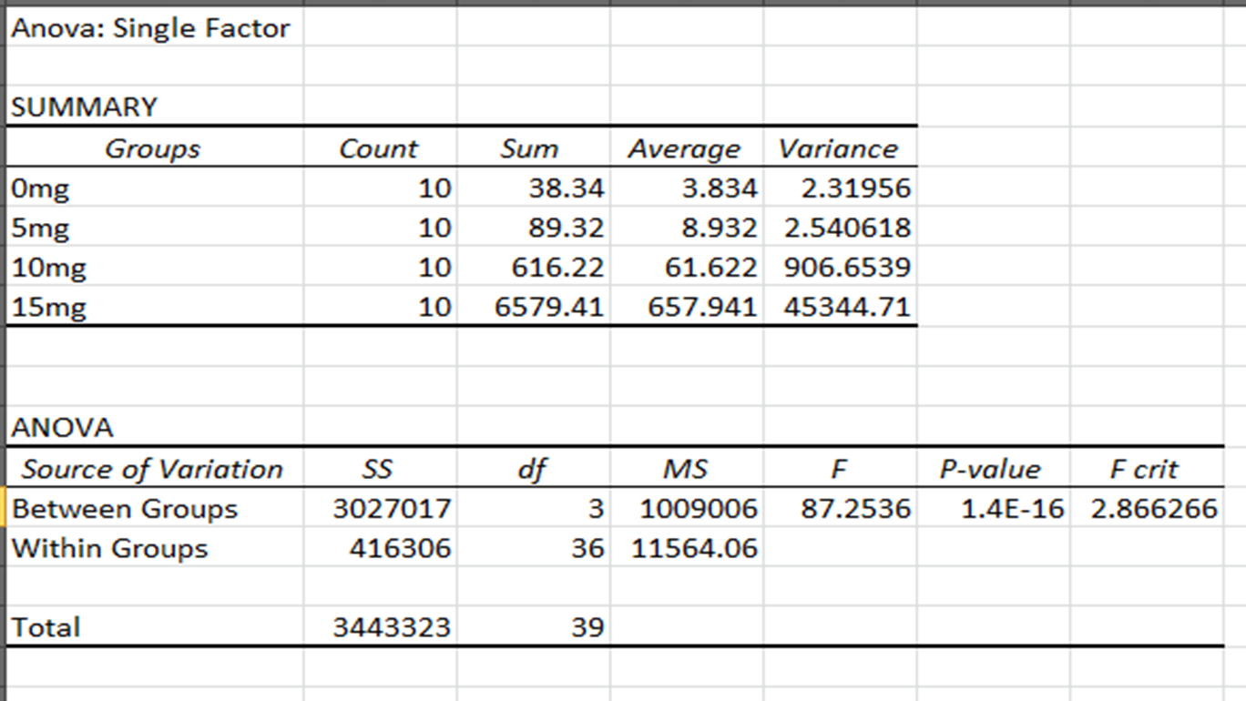
Task: Click the Source of Variation header
Action: coord(152,469)
